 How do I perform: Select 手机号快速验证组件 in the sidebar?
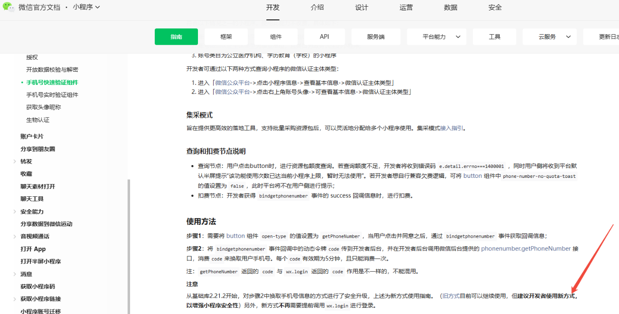(x=52, y=82)
